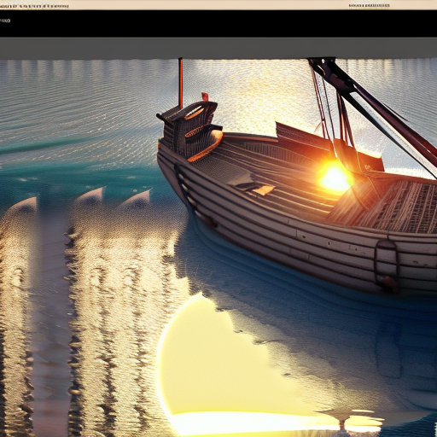Click the underlined link in top bar

click(x=369, y=6)
